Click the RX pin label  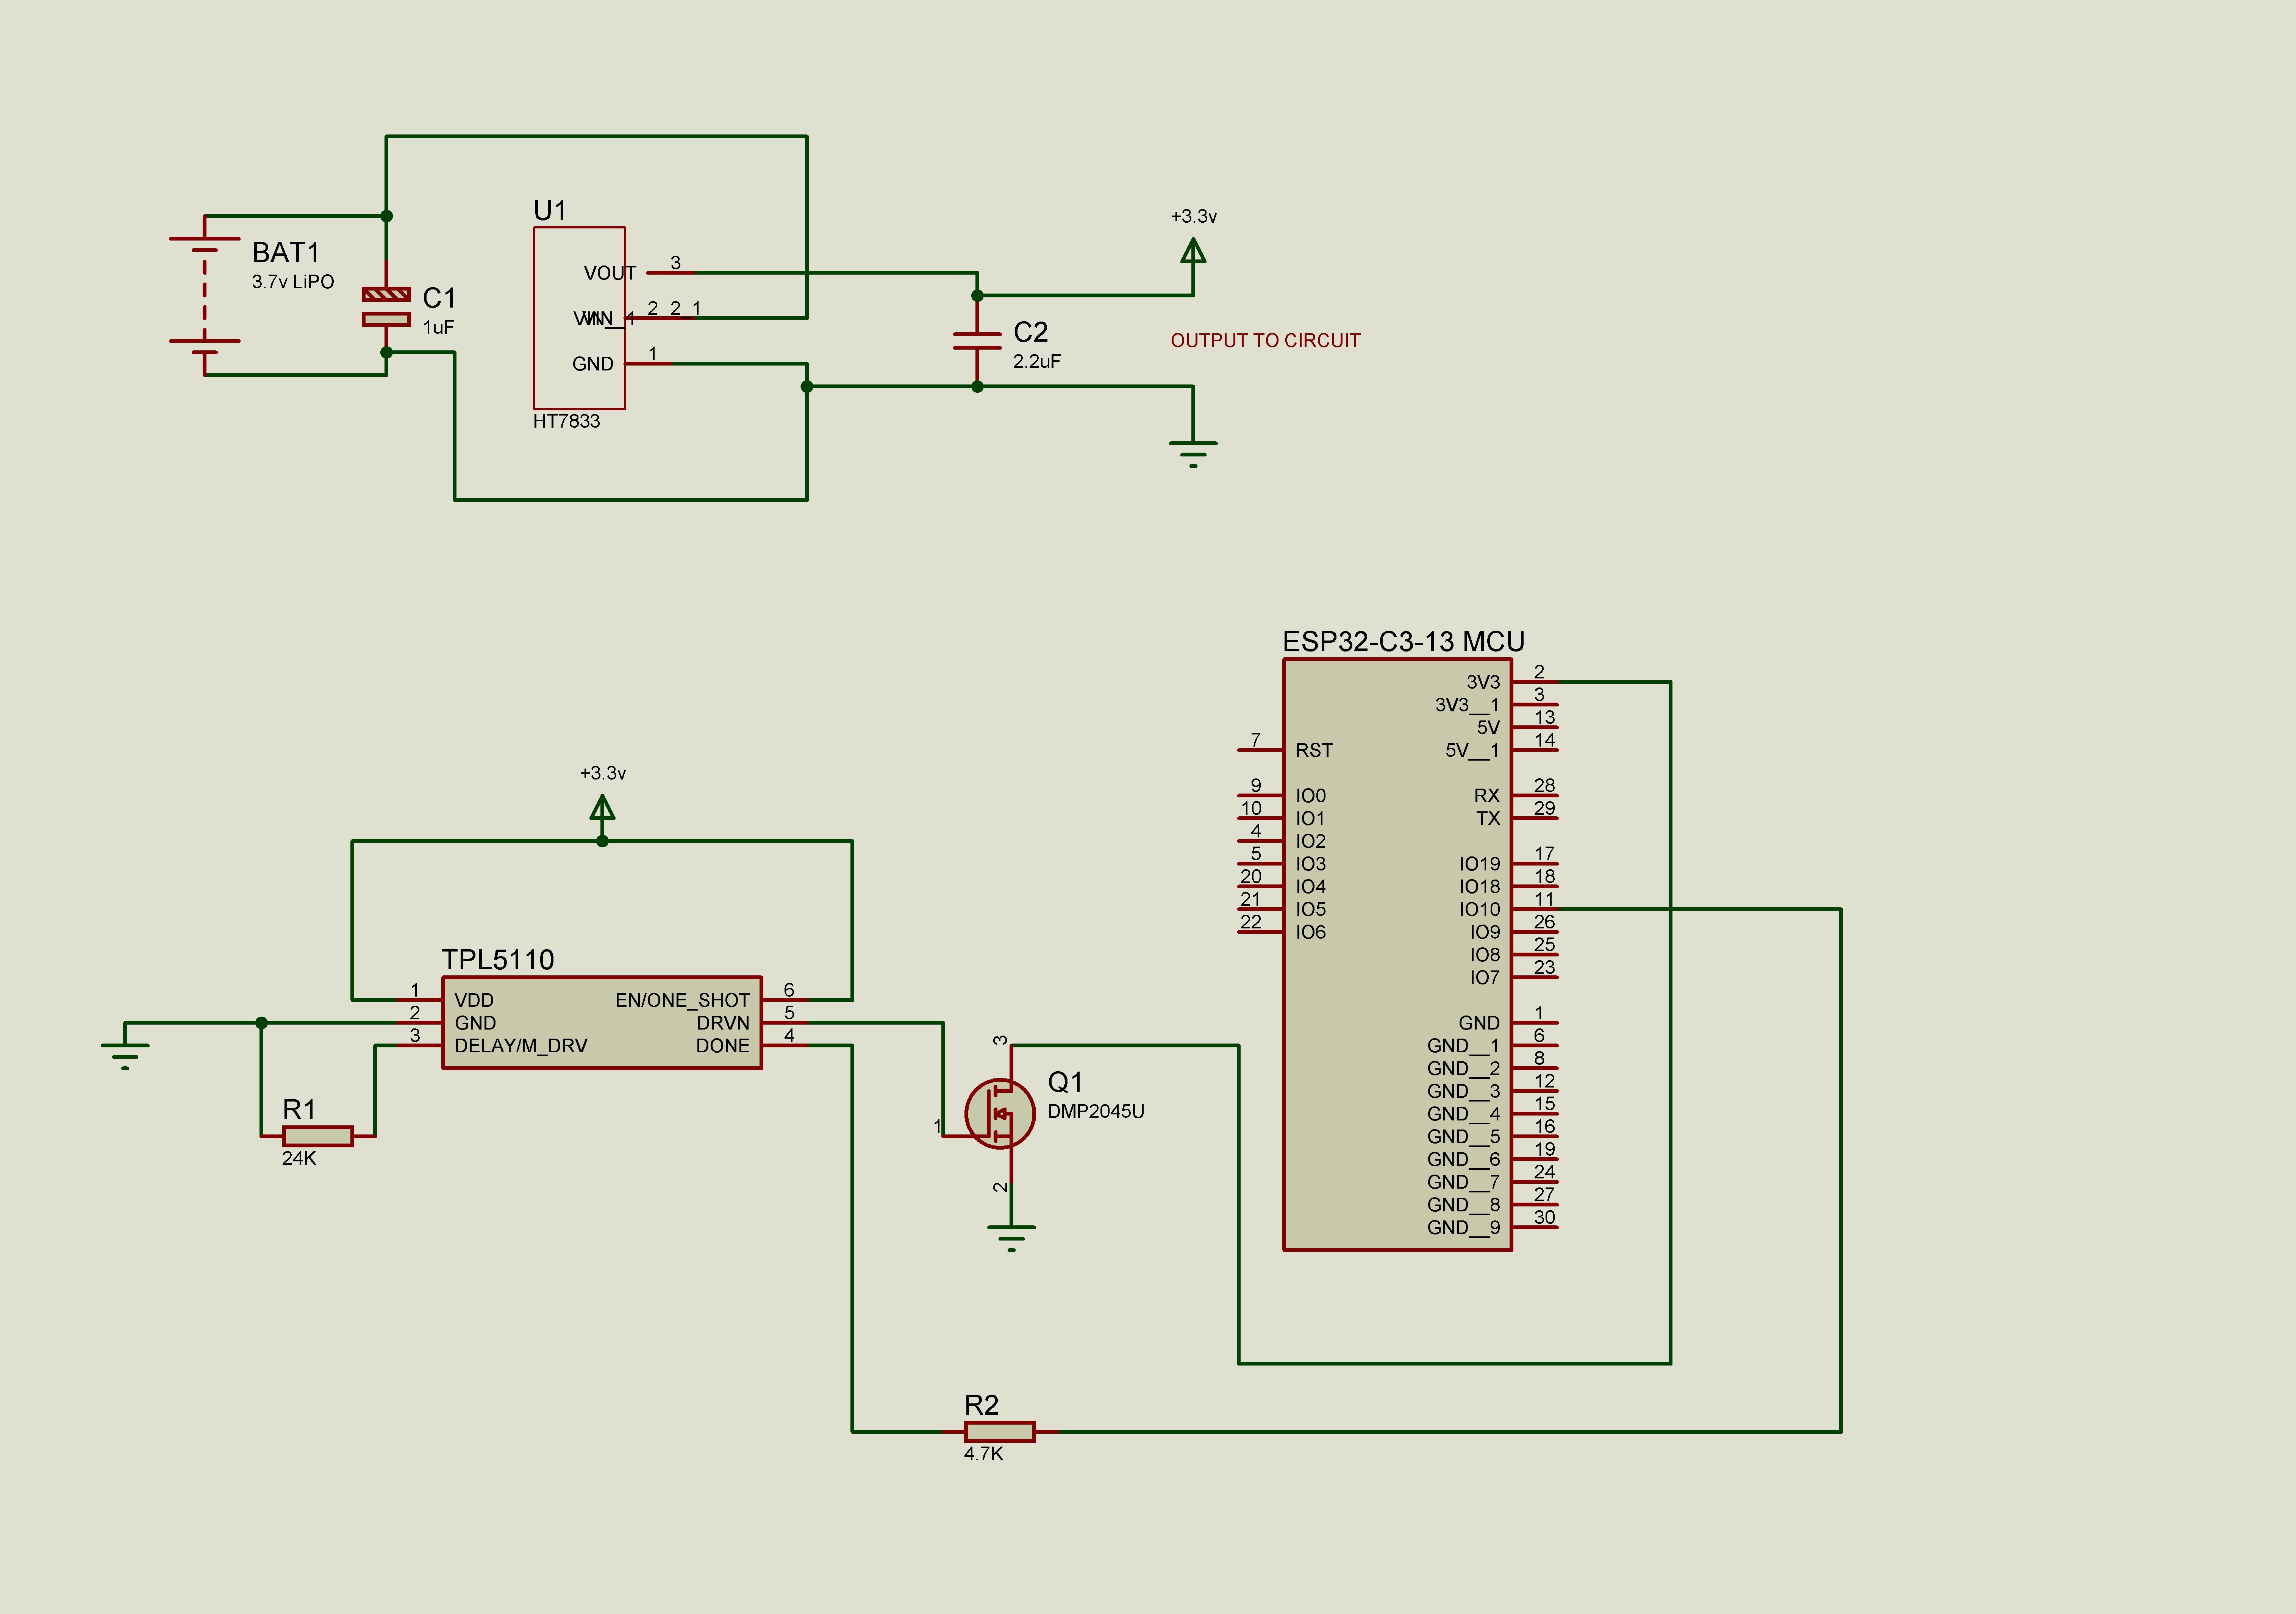(x=1487, y=796)
